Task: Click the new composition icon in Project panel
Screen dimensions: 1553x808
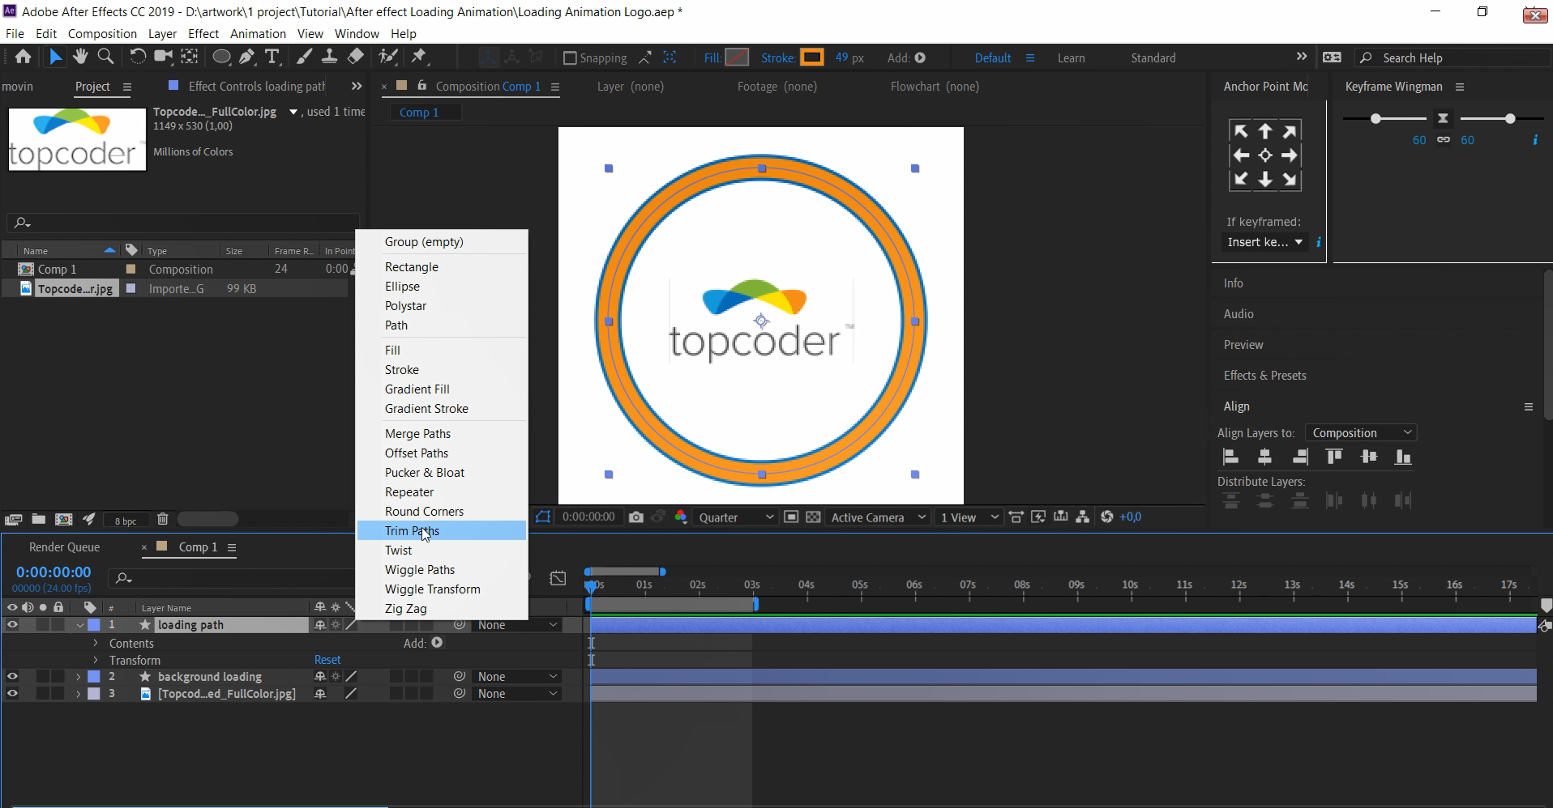Action: coord(63,519)
